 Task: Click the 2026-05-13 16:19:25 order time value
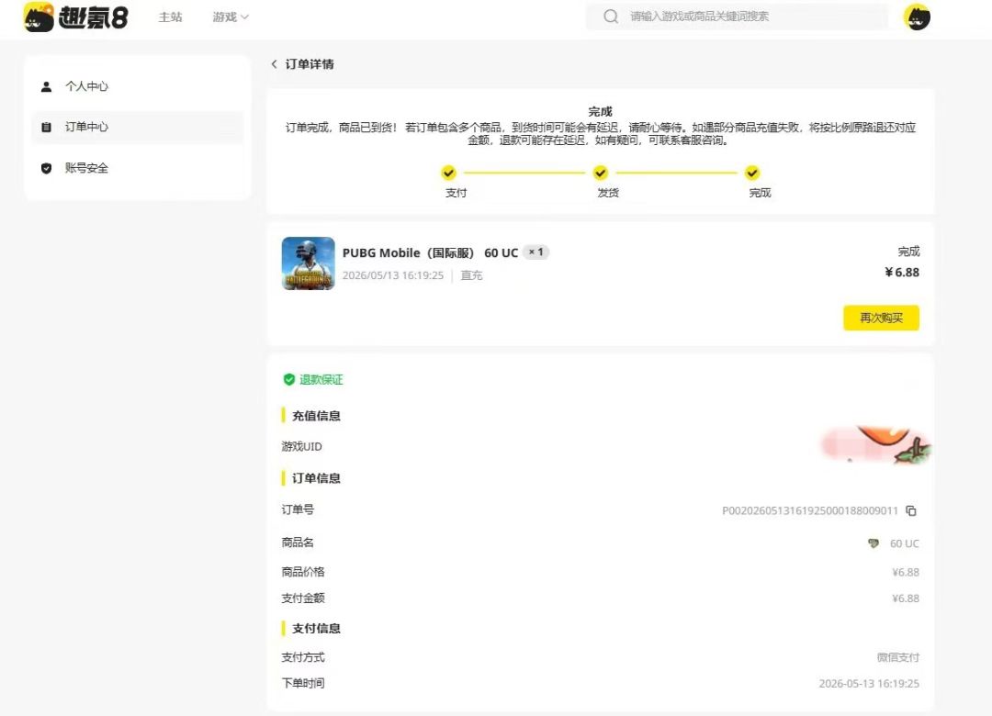pyautogui.click(x=869, y=683)
